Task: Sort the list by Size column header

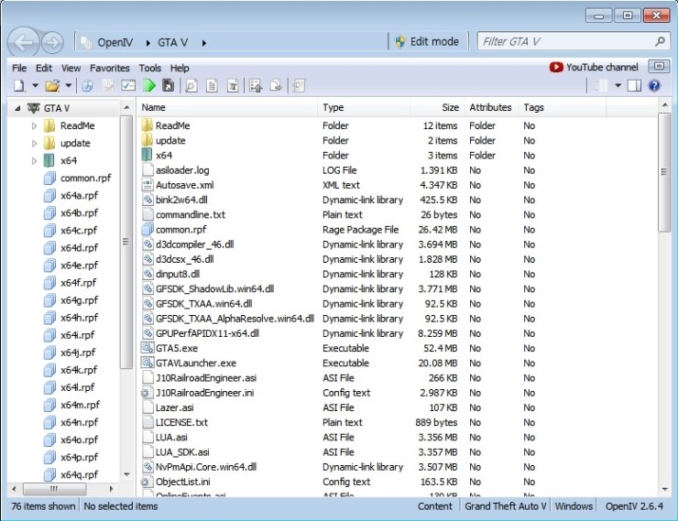Action: pos(450,107)
